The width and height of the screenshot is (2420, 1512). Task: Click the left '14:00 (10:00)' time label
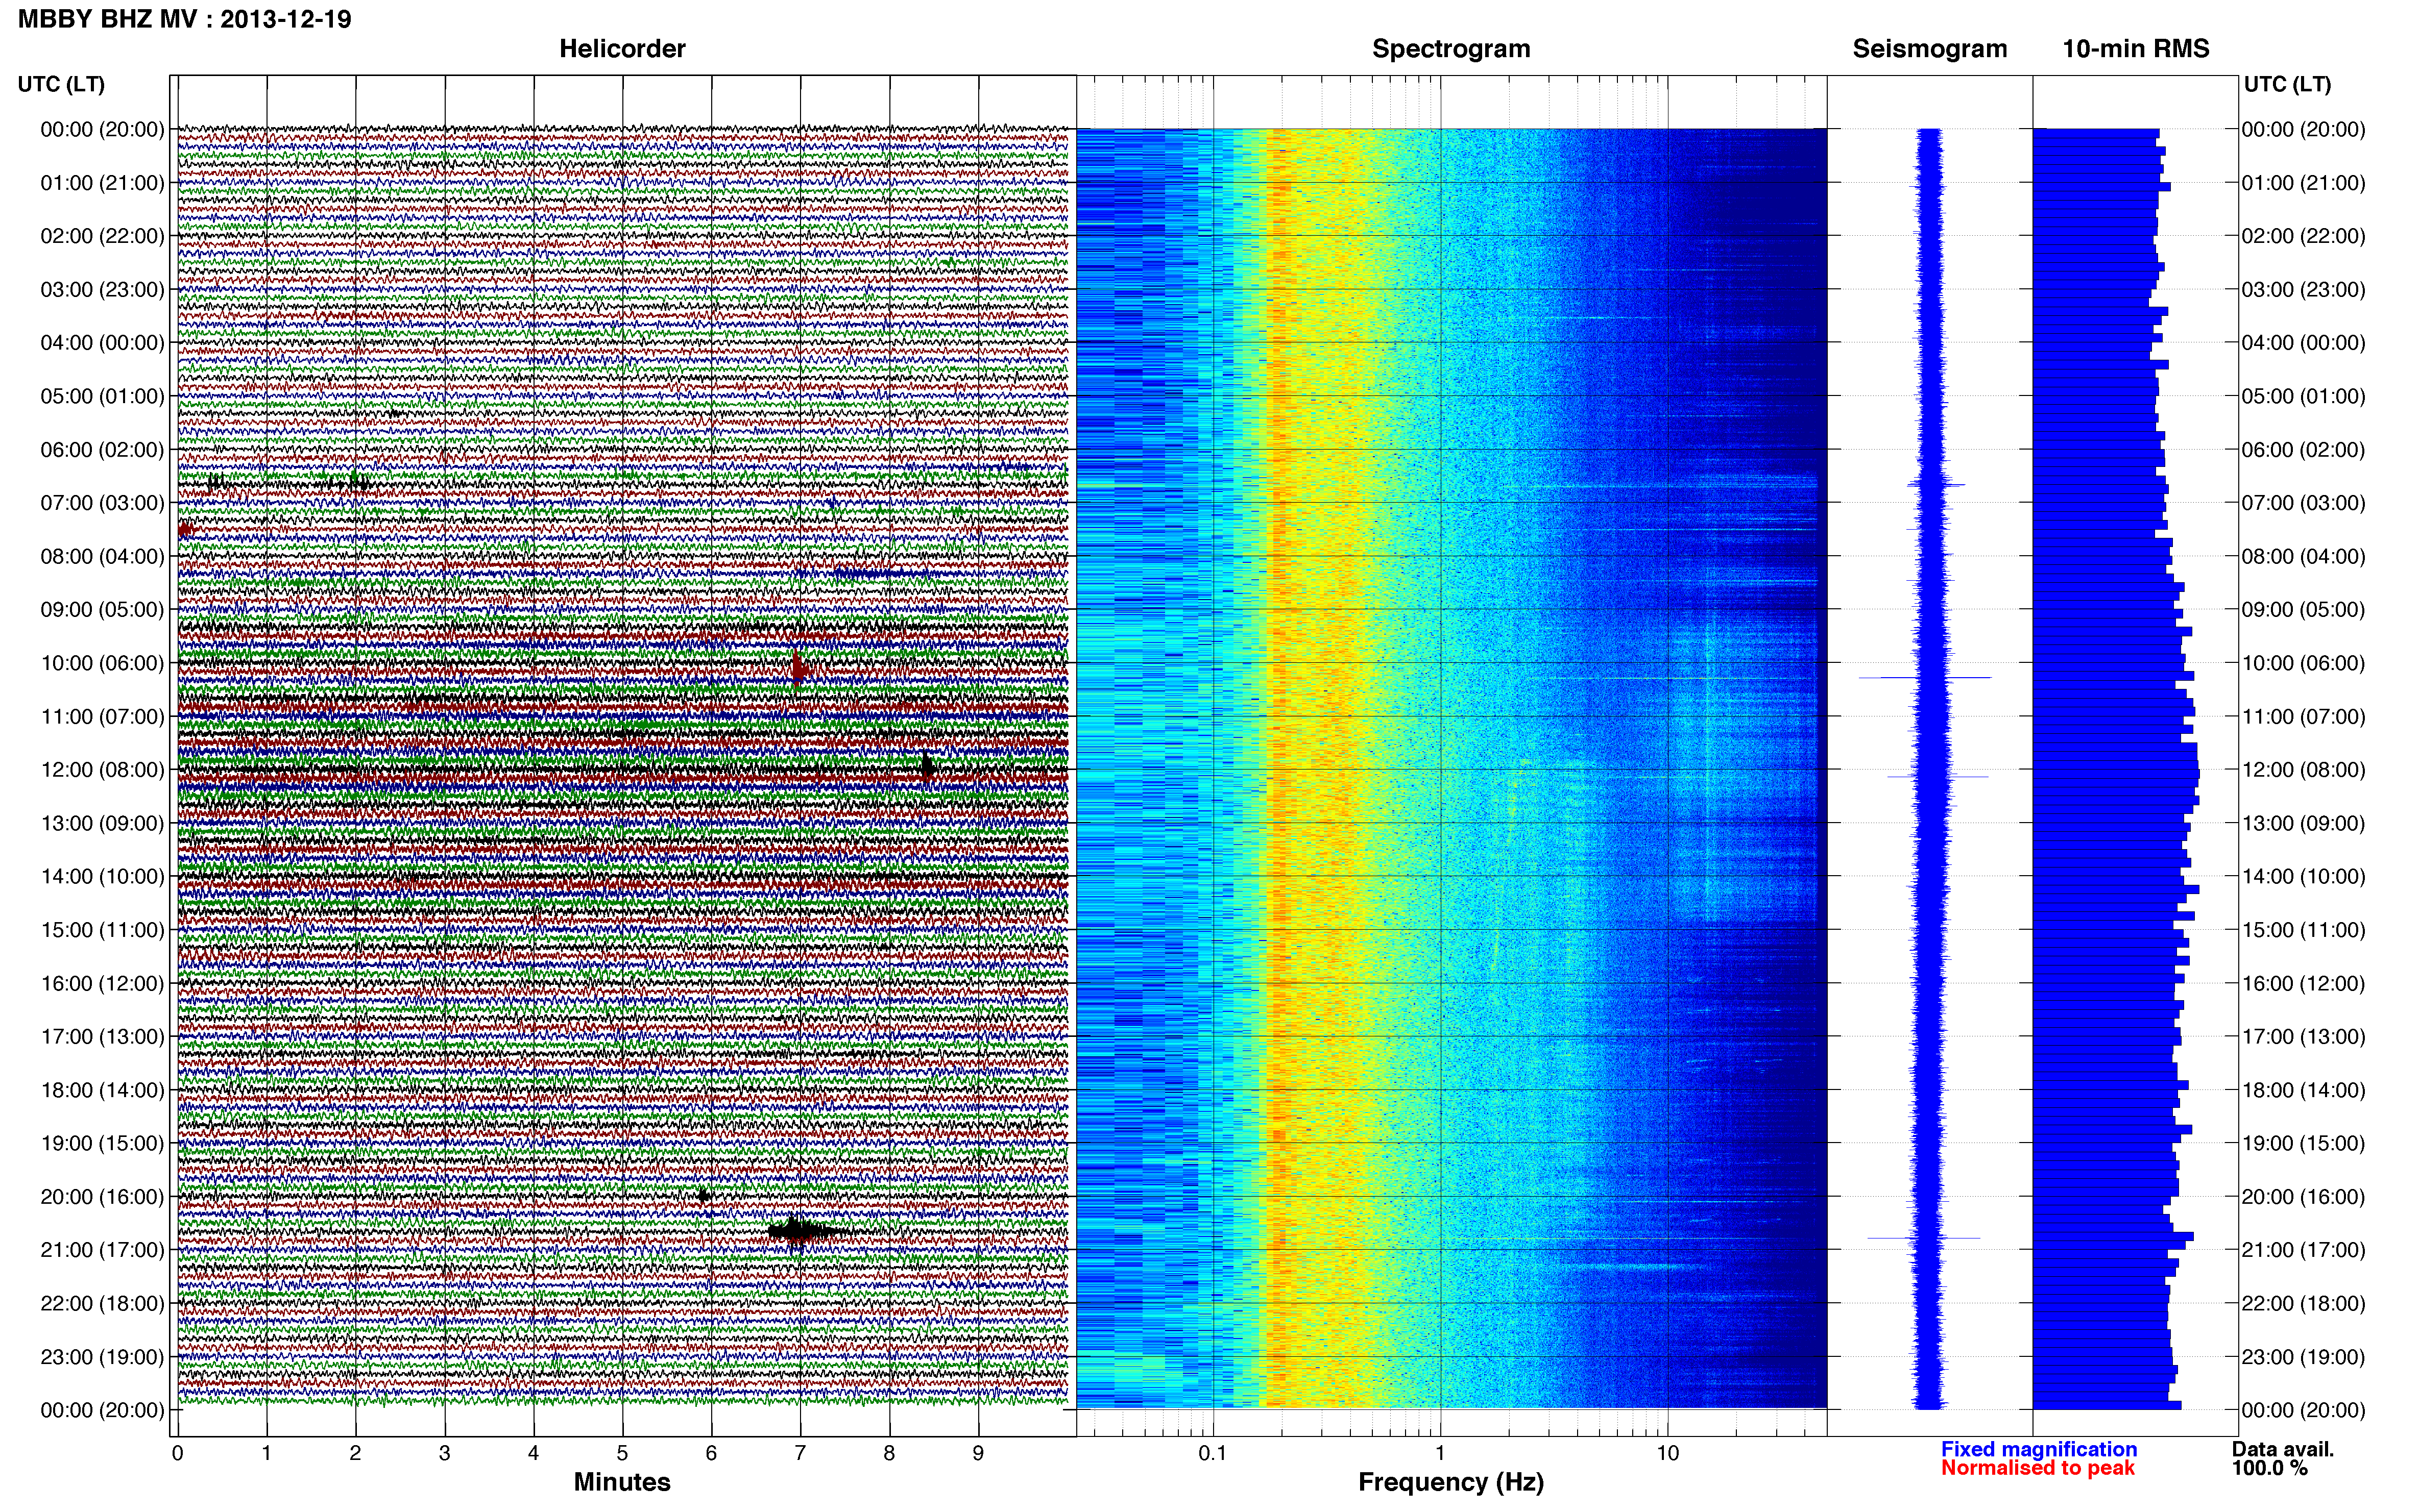point(102,877)
